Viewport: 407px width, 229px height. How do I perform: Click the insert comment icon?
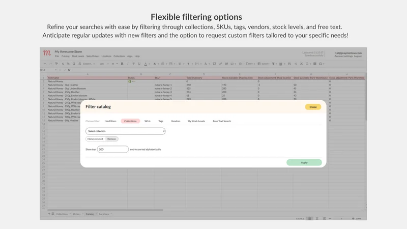click(233, 64)
